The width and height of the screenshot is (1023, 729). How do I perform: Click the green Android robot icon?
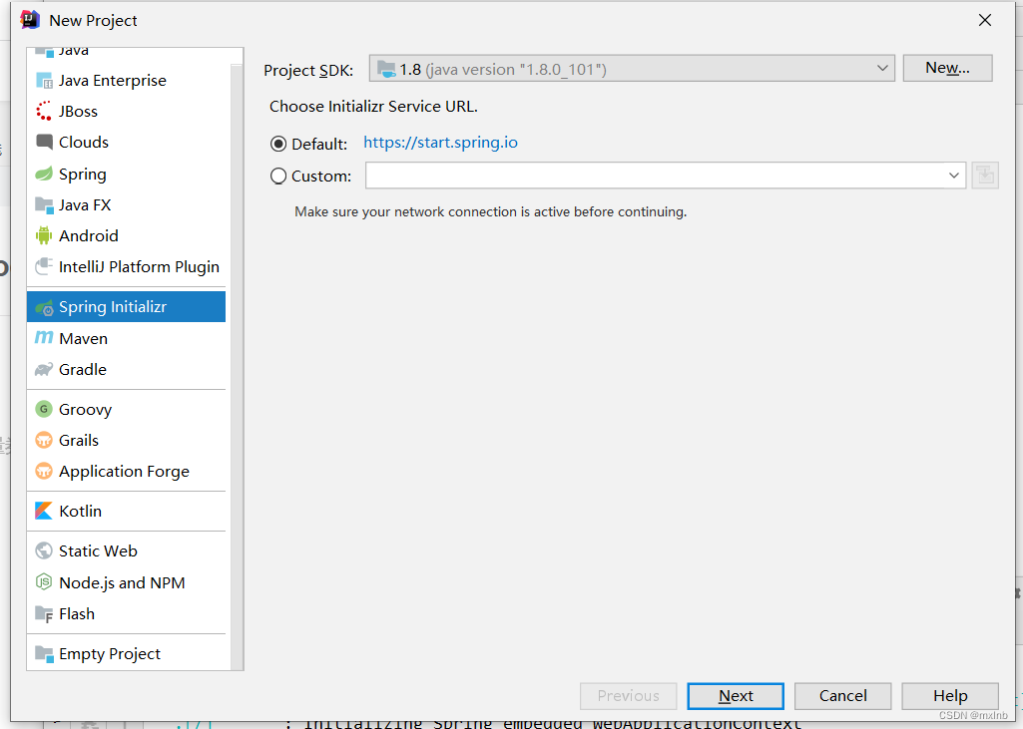(x=44, y=235)
